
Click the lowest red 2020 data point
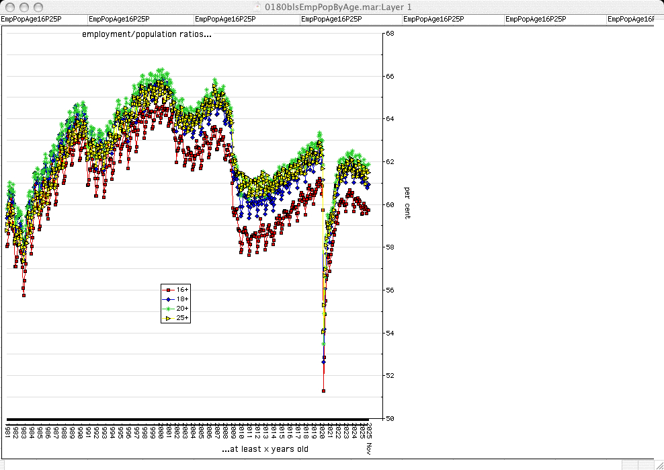[x=323, y=391]
